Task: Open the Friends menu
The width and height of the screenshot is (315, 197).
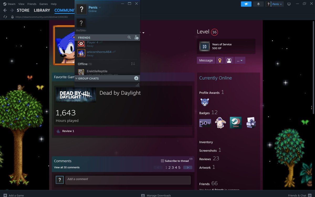Action: tap(32, 4)
